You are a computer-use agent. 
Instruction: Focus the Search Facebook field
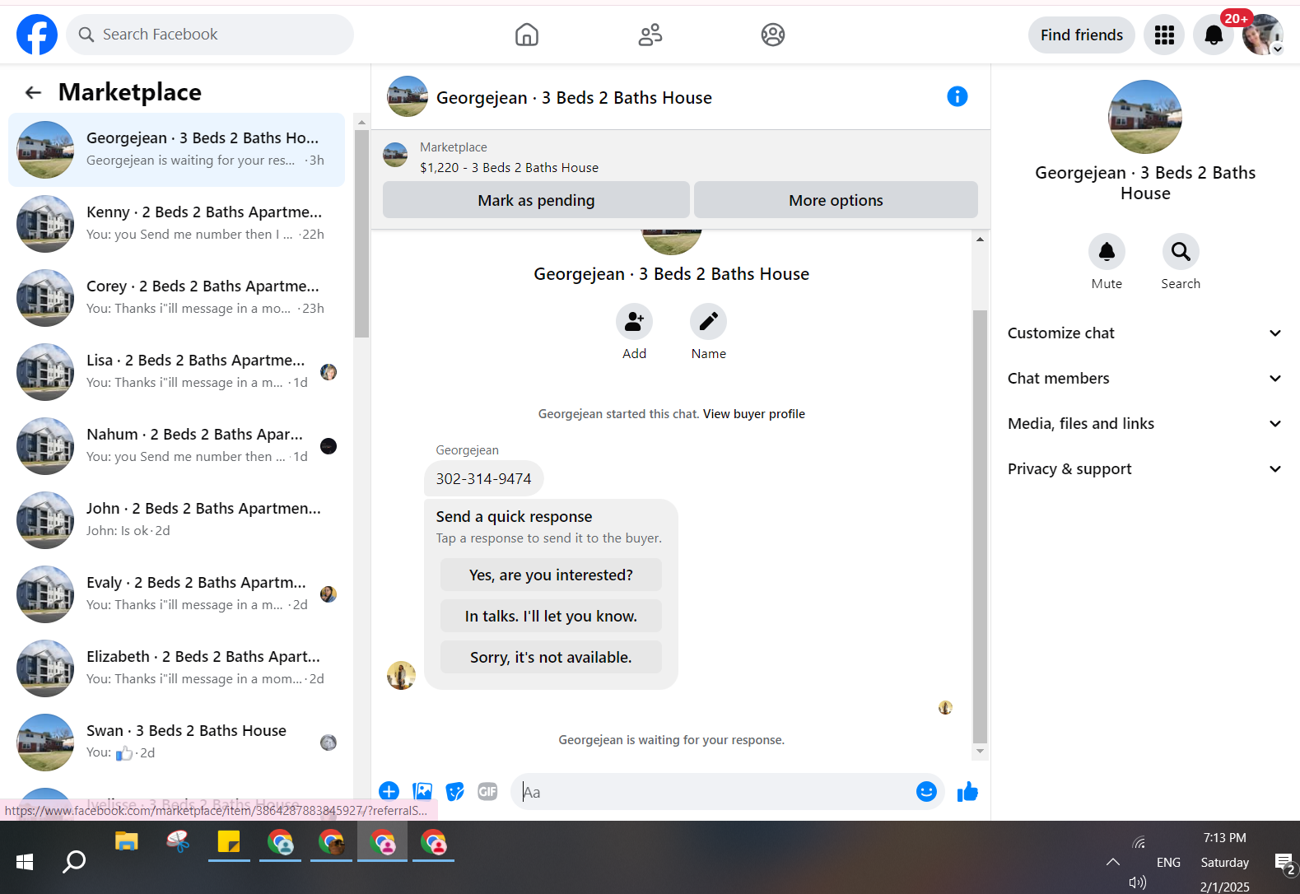coord(210,35)
